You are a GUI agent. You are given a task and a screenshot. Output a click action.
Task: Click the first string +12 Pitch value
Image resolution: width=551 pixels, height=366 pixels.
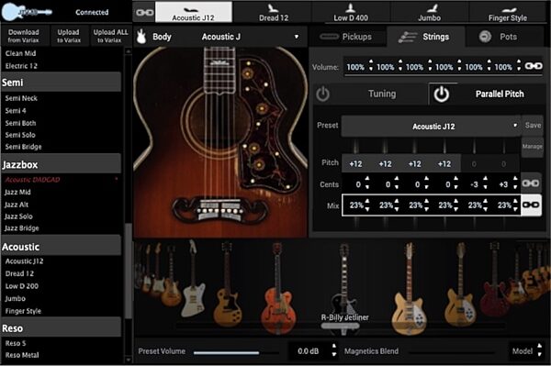[355, 164]
